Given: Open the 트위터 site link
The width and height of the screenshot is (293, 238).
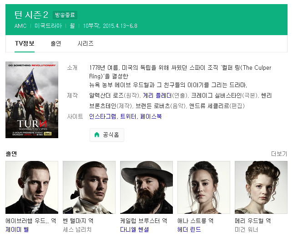Looking at the screenshot, I should (128, 116).
